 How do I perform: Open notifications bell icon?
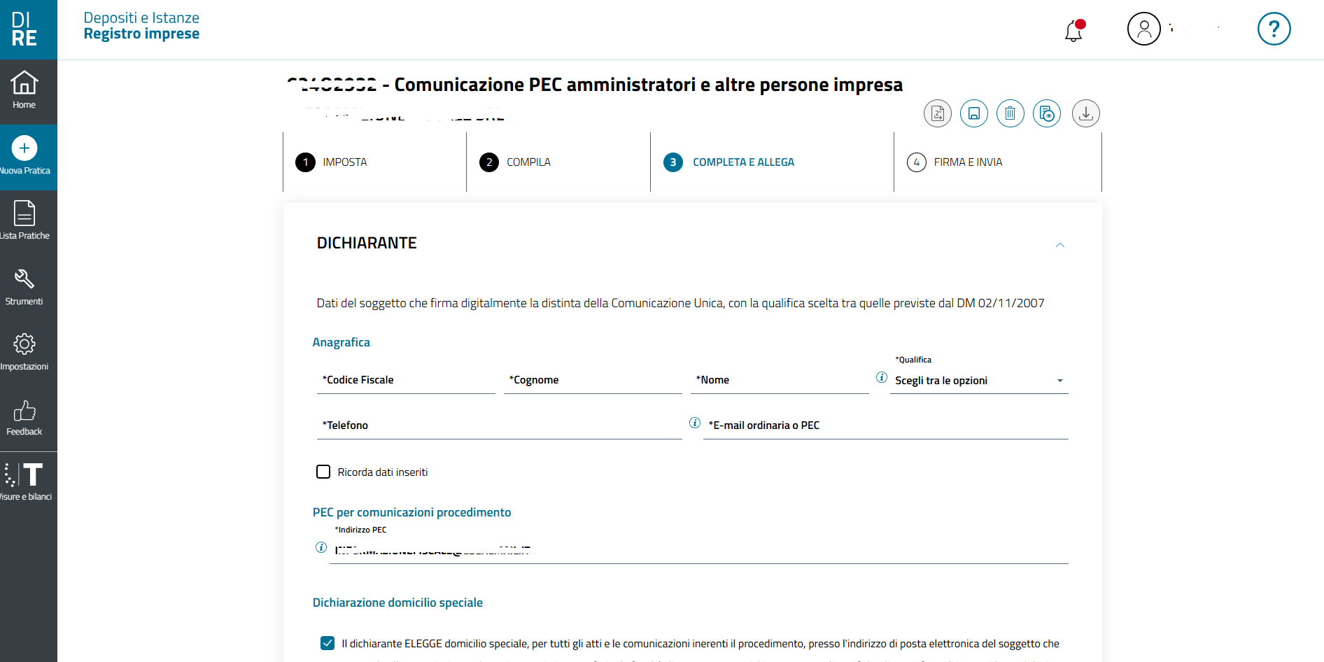pyautogui.click(x=1074, y=30)
